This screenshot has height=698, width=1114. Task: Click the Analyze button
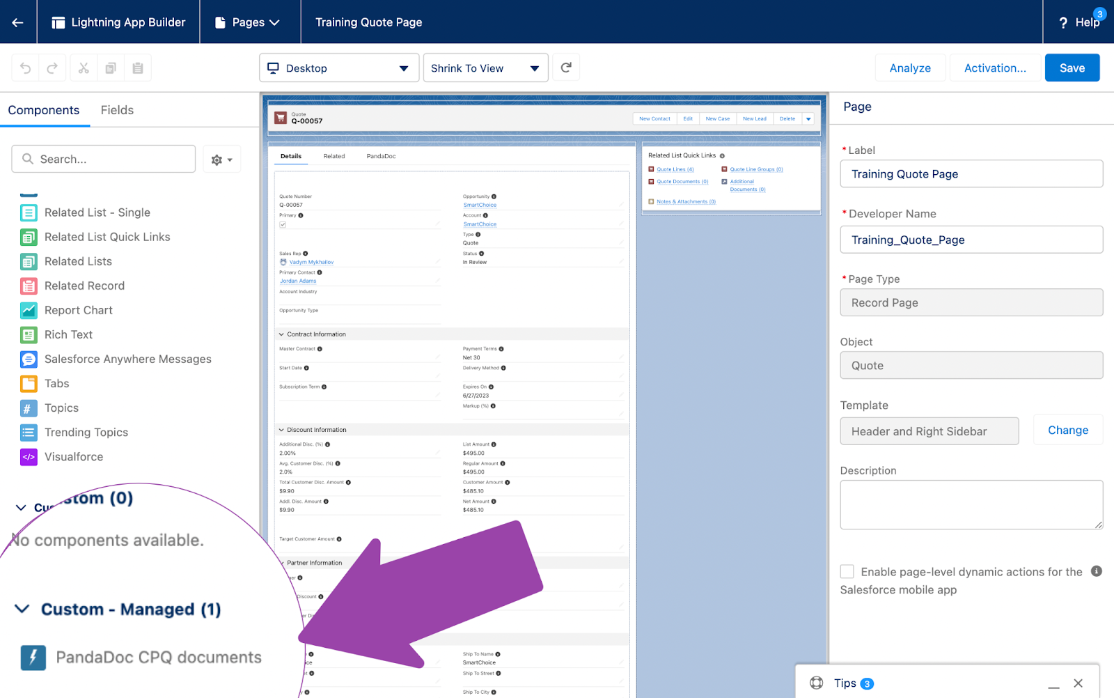pos(910,68)
